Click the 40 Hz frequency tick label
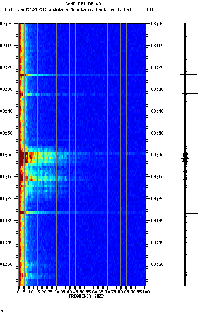201x315 pixels. coord(70,292)
